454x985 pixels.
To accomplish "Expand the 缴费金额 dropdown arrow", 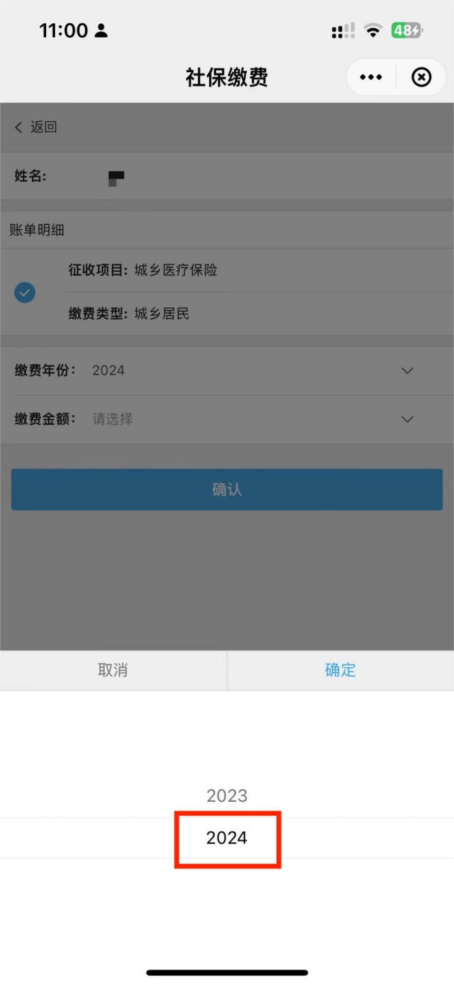I will point(407,419).
